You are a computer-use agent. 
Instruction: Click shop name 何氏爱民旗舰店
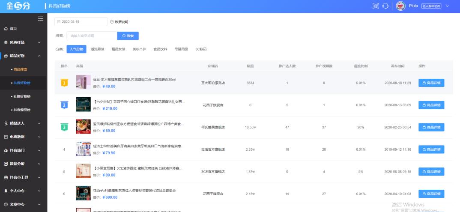[213, 127]
